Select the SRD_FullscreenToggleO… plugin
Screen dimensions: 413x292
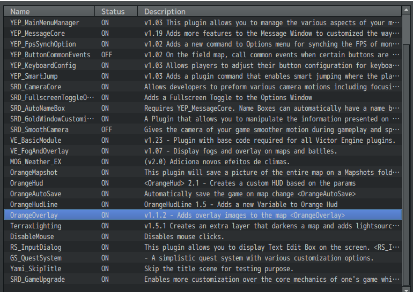point(203,97)
